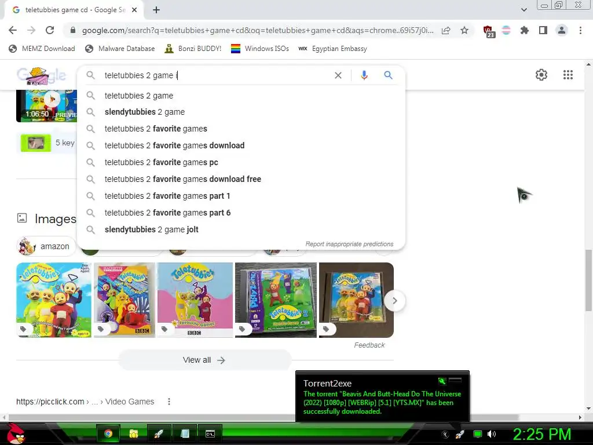The height and width of the screenshot is (445, 593).
Task: Open the rocket app in the taskbar
Action: 159,433
